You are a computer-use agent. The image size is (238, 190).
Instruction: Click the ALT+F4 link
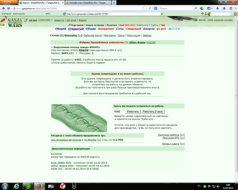[174, 29]
